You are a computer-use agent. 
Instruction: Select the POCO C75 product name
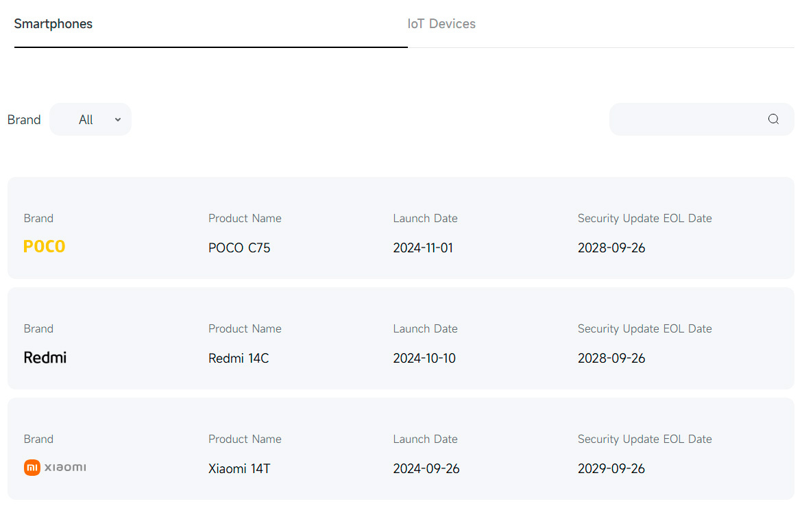point(239,248)
